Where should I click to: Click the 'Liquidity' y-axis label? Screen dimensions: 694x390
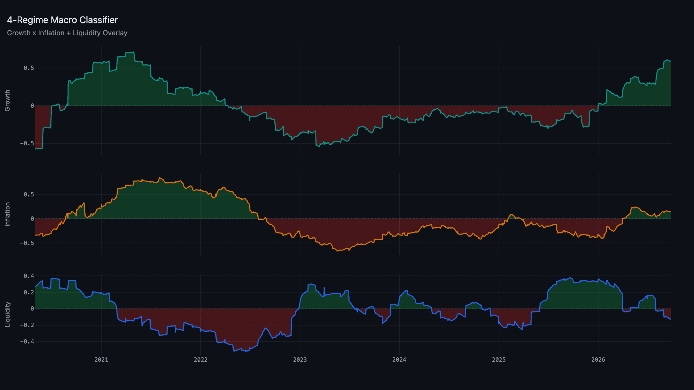[8, 315]
